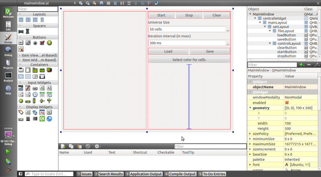This screenshot has width=321, height=177.
Task: Open the Debug mode in sidebar
Action: (8, 51)
